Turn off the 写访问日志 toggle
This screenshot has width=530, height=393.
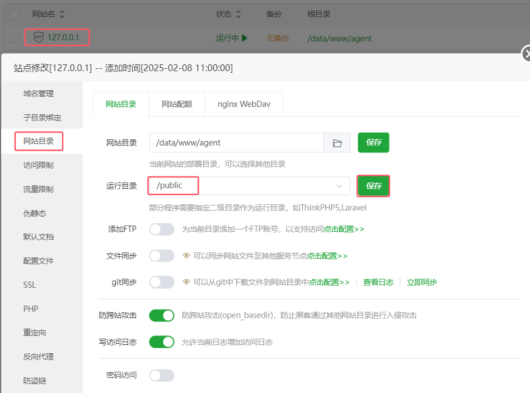click(162, 341)
